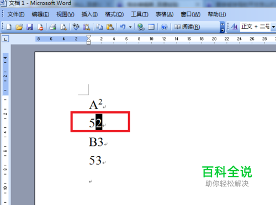276x205 pixels.
Task: Expand the Undo history dropdown arrow
Action: [130, 27]
